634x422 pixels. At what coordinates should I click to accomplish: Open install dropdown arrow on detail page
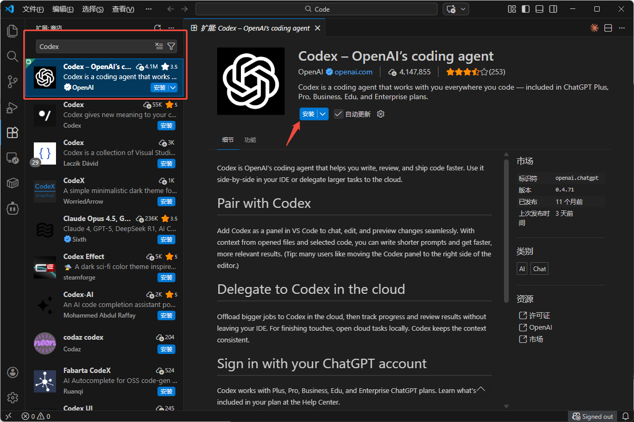[323, 114]
